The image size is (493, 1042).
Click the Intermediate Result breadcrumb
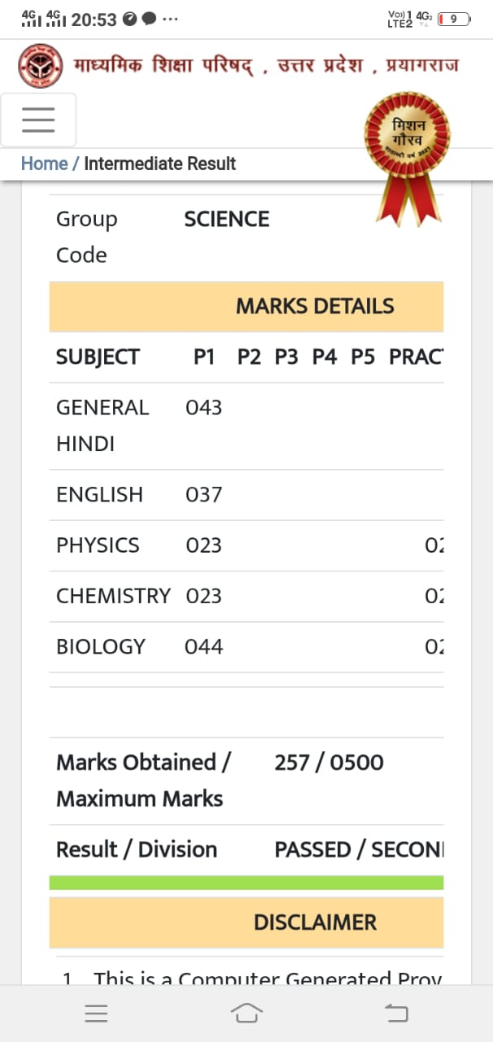click(x=159, y=164)
